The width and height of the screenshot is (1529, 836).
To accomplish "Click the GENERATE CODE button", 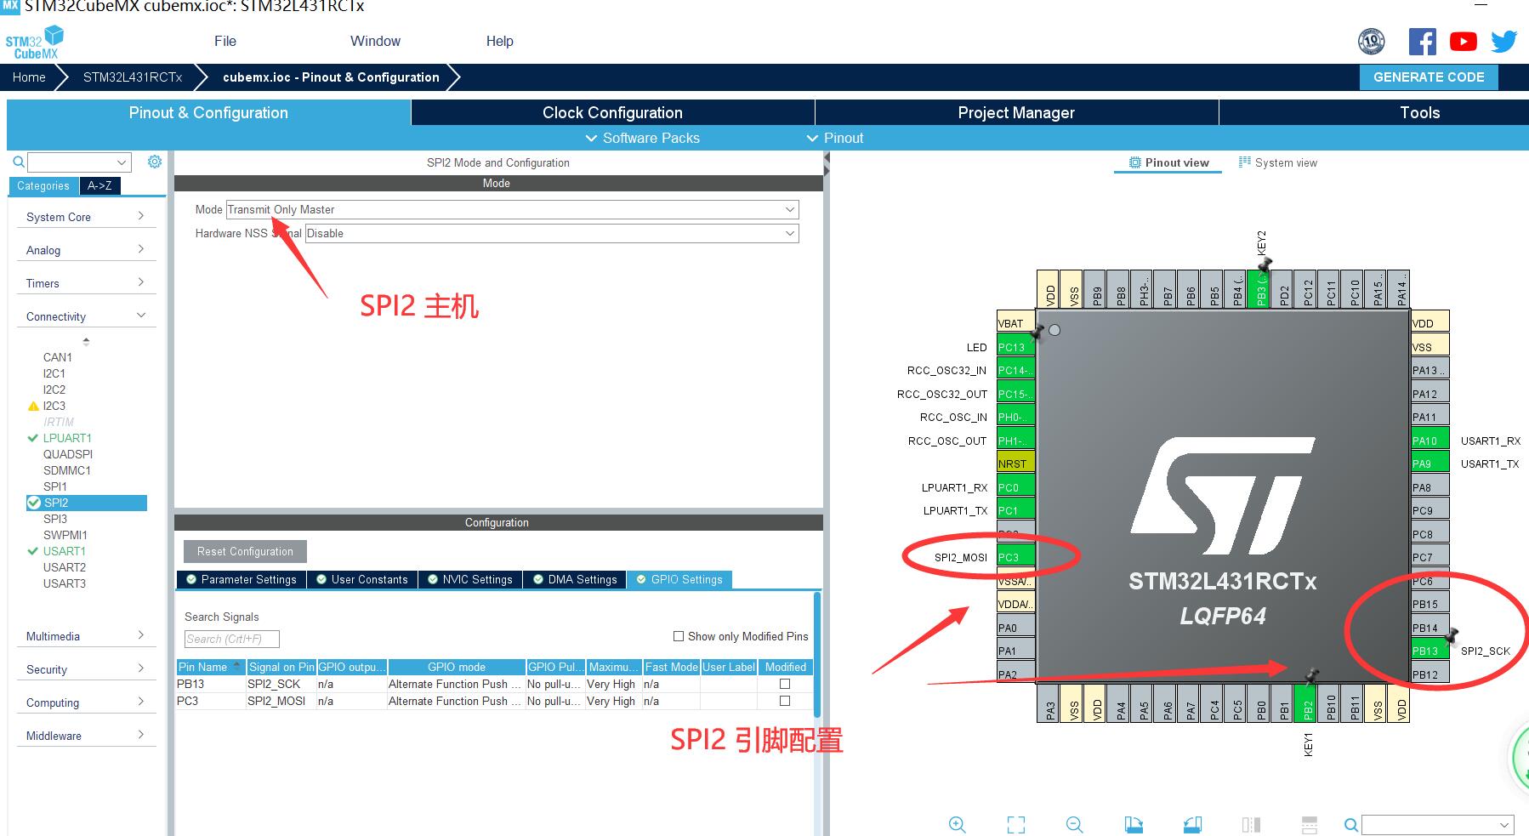I will pos(1429,77).
